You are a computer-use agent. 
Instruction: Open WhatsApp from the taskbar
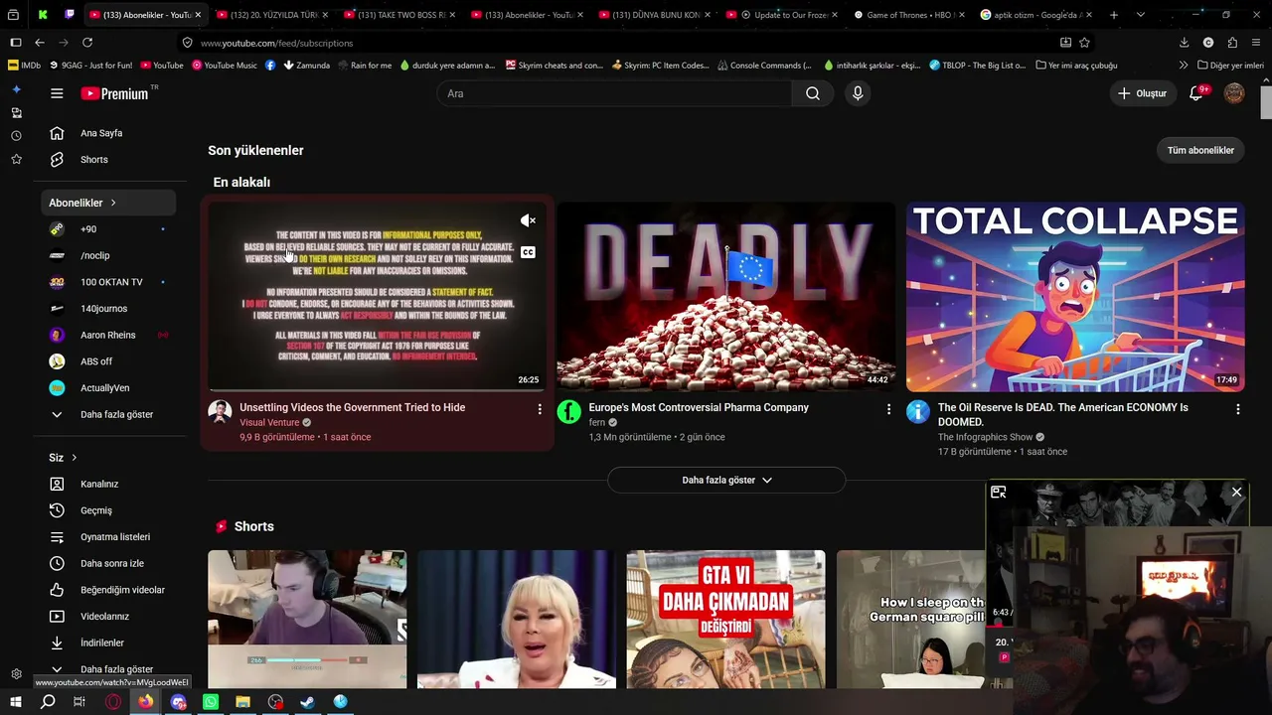(x=211, y=702)
